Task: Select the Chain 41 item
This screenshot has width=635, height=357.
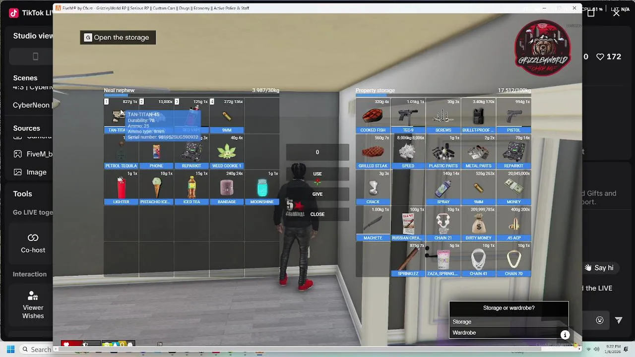Action: coord(478,259)
